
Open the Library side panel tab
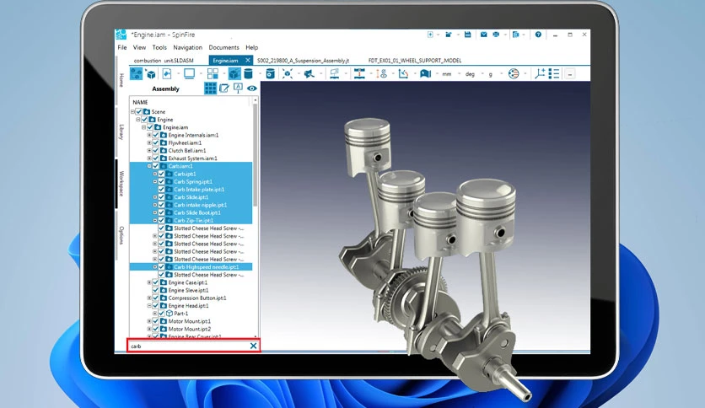point(121,132)
